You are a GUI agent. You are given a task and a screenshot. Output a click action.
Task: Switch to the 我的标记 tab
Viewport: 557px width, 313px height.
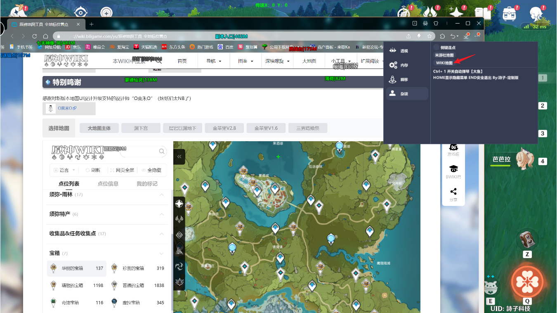(x=147, y=184)
